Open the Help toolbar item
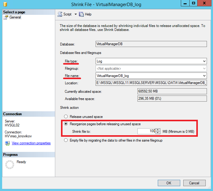 pyautogui.click(x=85, y=14)
